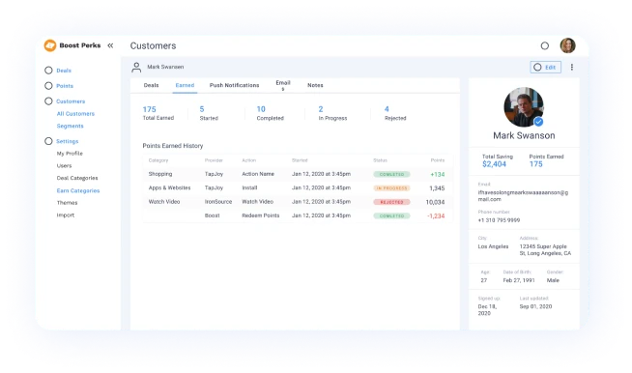This screenshot has width=632, height=373.
Task: Open Users settings
Action: pyautogui.click(x=64, y=166)
